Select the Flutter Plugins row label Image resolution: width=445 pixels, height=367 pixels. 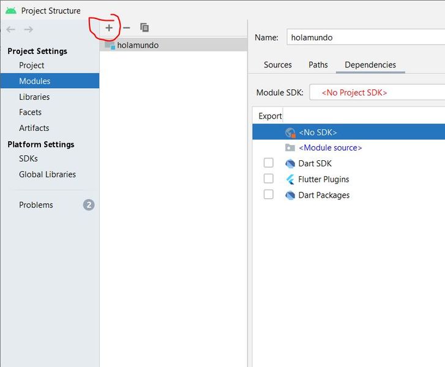(324, 180)
